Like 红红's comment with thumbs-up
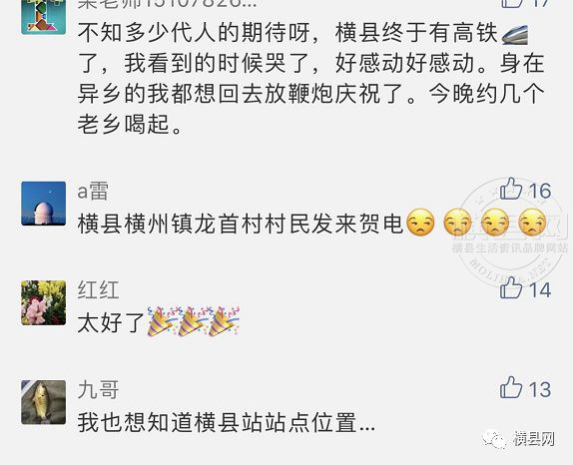This screenshot has width=573, height=465. [510, 288]
